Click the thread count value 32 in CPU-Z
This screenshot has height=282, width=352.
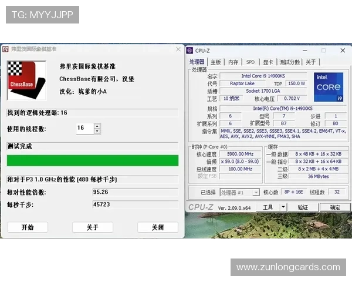[x=337, y=192]
